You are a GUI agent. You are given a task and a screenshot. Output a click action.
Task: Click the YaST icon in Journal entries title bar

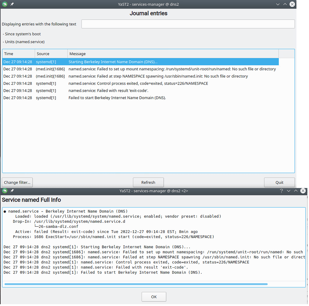point(5,4)
